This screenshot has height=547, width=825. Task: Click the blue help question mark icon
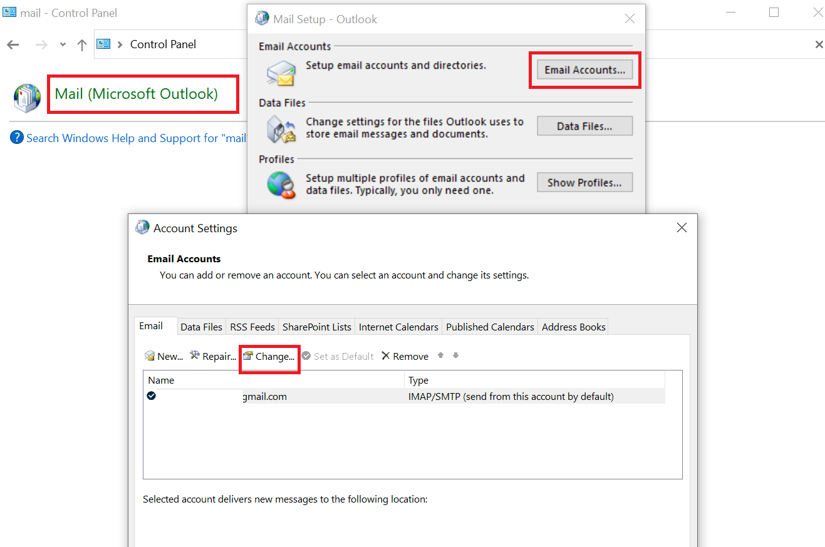pos(17,138)
